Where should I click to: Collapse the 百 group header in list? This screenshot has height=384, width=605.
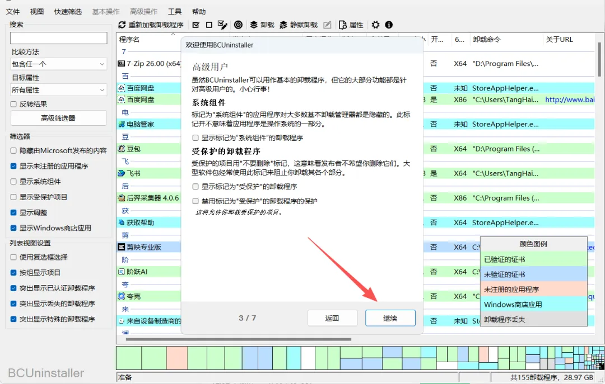(125, 76)
